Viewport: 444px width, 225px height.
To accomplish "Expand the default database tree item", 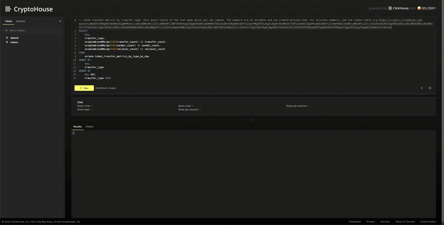I will pyautogui.click(x=14, y=38).
